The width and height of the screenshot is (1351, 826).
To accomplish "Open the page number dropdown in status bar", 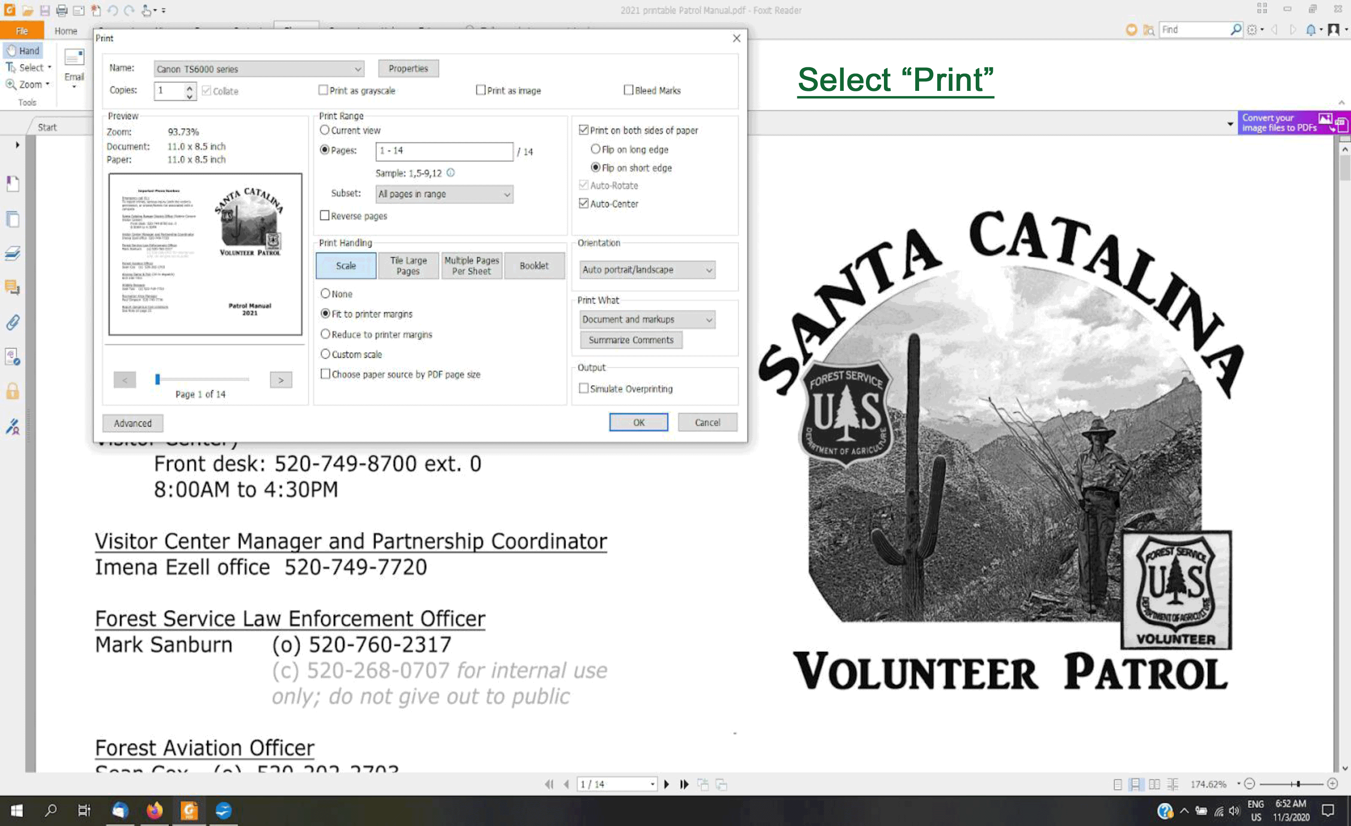I will point(652,784).
